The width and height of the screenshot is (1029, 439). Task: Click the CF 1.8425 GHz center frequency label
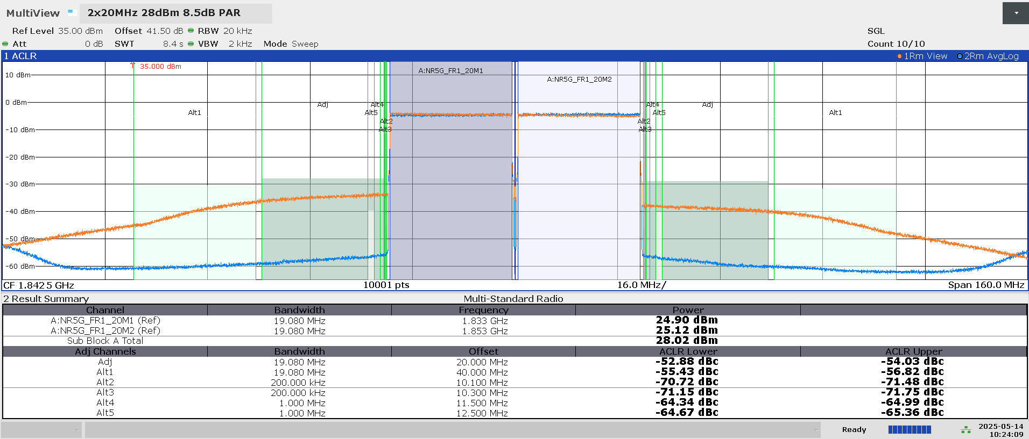pyautogui.click(x=39, y=285)
